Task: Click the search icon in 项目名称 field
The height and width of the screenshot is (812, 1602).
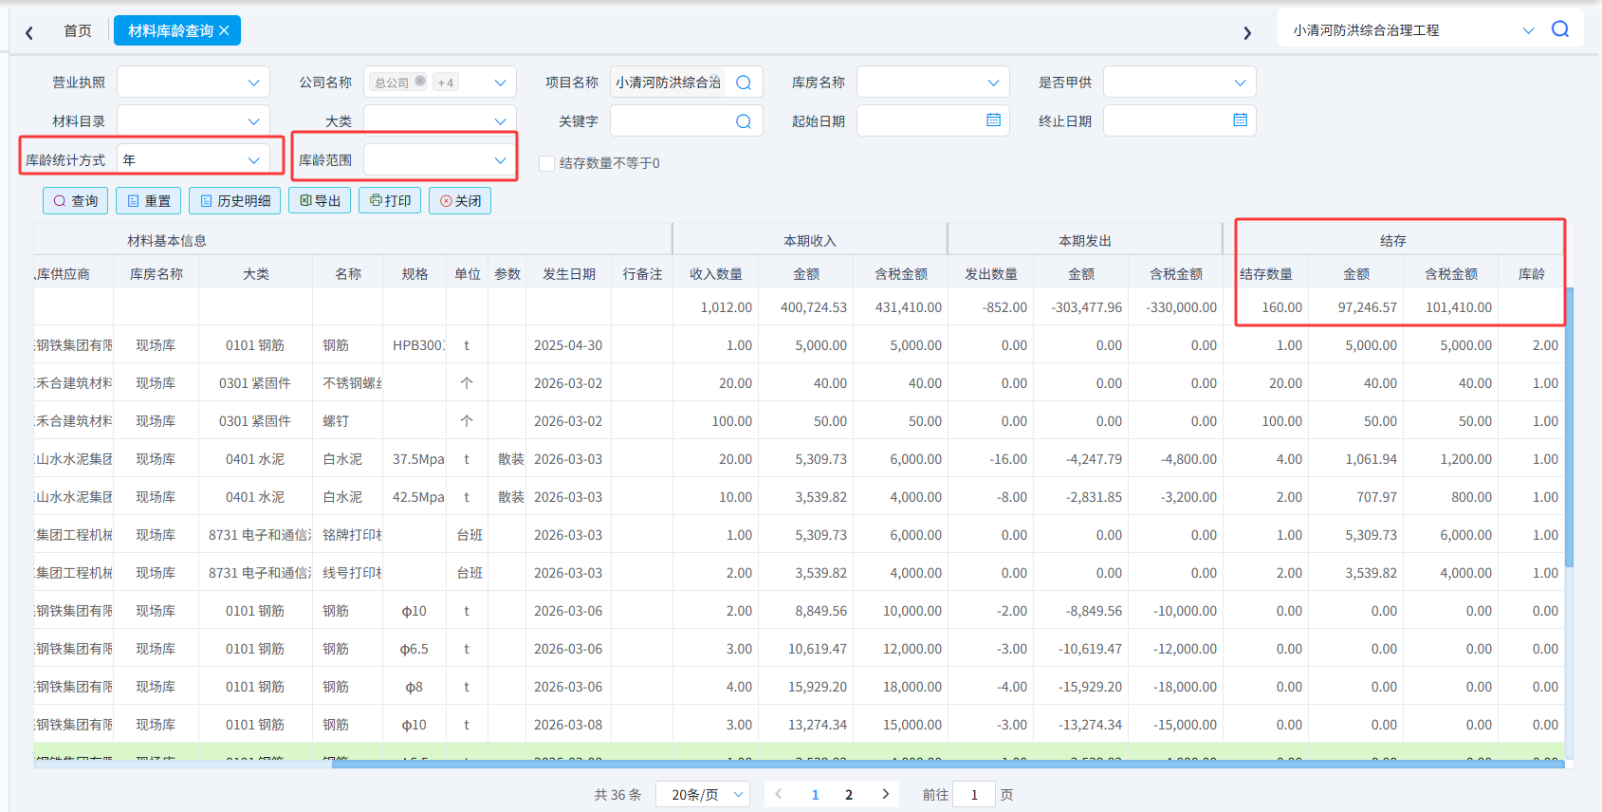Action: [744, 83]
